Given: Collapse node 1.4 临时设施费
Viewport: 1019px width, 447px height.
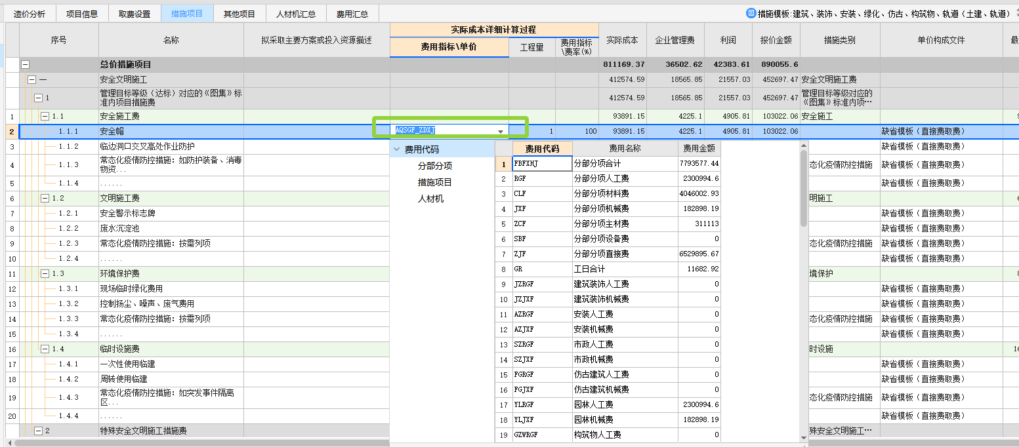Looking at the screenshot, I should pyautogui.click(x=45, y=349).
